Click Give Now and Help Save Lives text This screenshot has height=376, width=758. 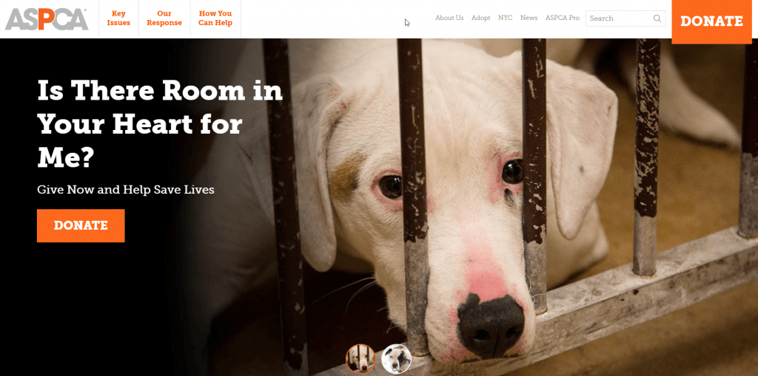[x=126, y=190]
